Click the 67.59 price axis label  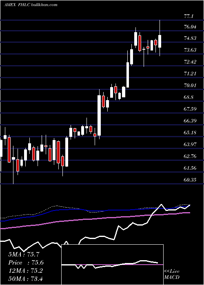(190, 109)
